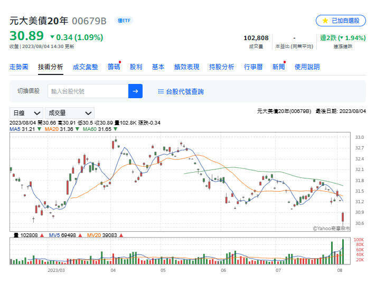Focus the 輸入台股代號 input field
Viewport: 376px width, 284px height.
[88, 91]
